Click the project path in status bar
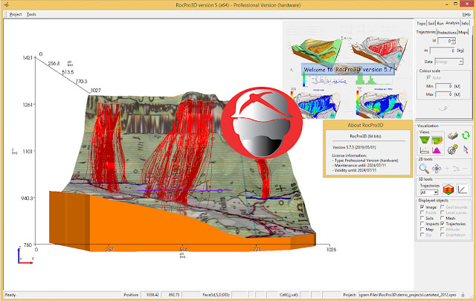The height and width of the screenshot is (301, 476). pos(408,294)
